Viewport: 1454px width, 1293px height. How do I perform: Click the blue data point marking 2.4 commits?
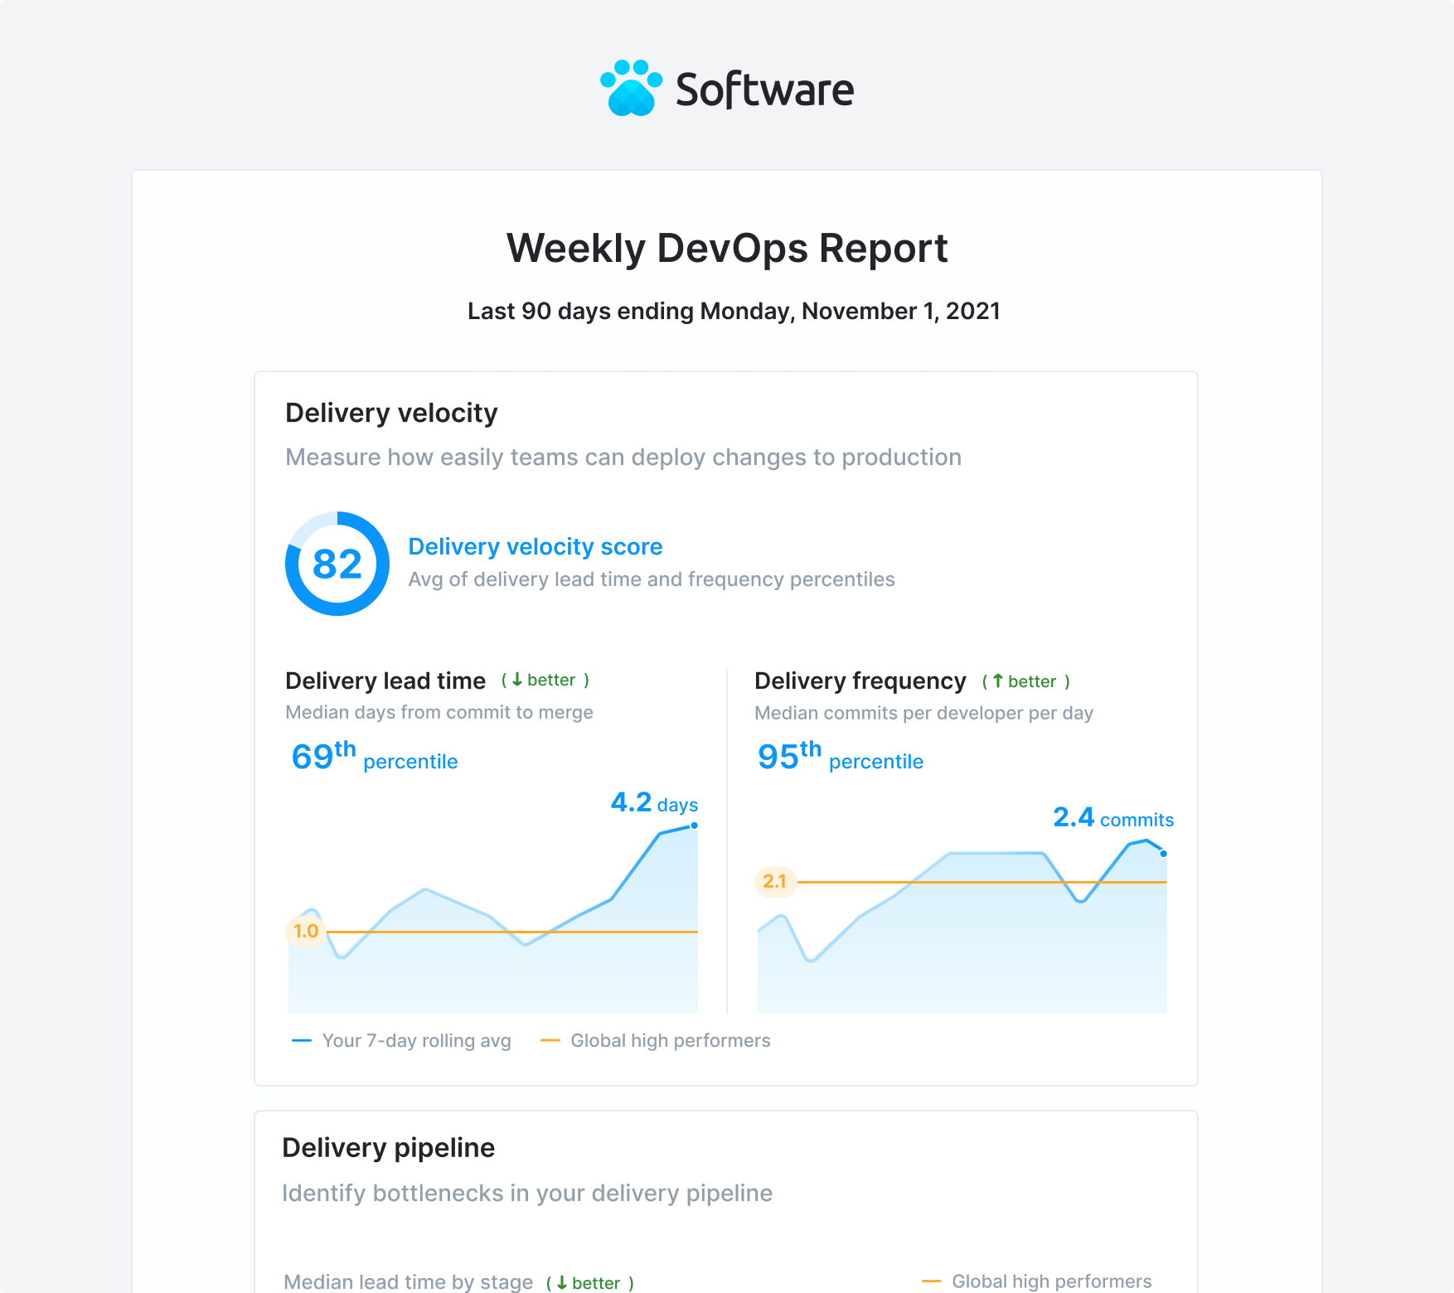1163,853
